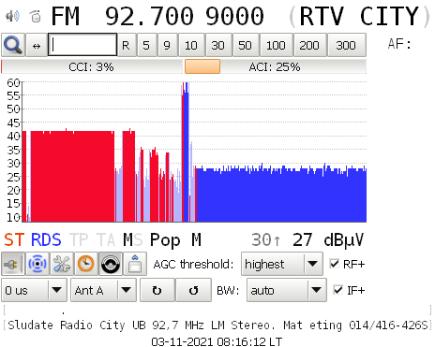Image resolution: width=435 pixels, height=347 pixels.
Task: Select the 30 step button
Action: click(x=217, y=46)
